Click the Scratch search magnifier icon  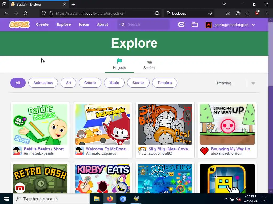123,24
